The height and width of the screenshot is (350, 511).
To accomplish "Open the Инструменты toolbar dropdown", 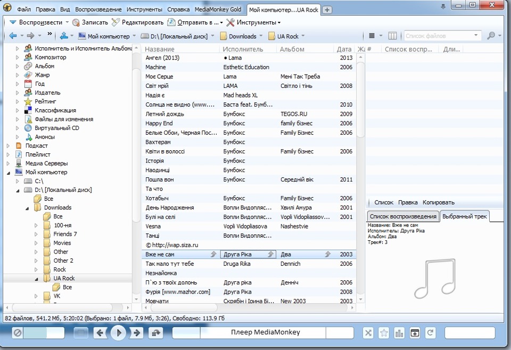I will pos(253,22).
